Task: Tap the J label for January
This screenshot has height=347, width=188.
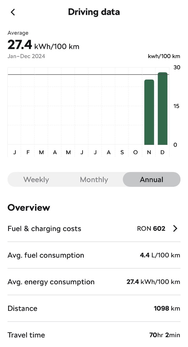Action: point(14,152)
